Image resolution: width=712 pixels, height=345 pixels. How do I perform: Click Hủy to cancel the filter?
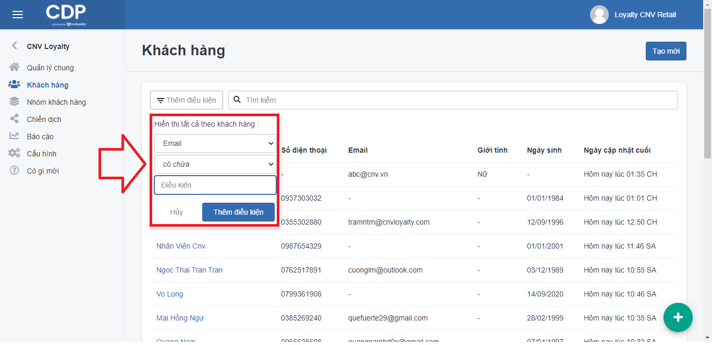[176, 212]
